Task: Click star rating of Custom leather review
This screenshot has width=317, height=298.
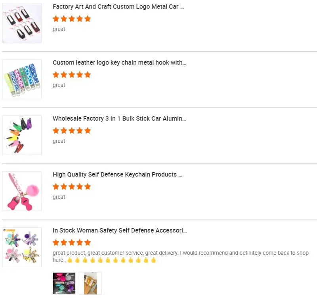Action: [x=72, y=75]
